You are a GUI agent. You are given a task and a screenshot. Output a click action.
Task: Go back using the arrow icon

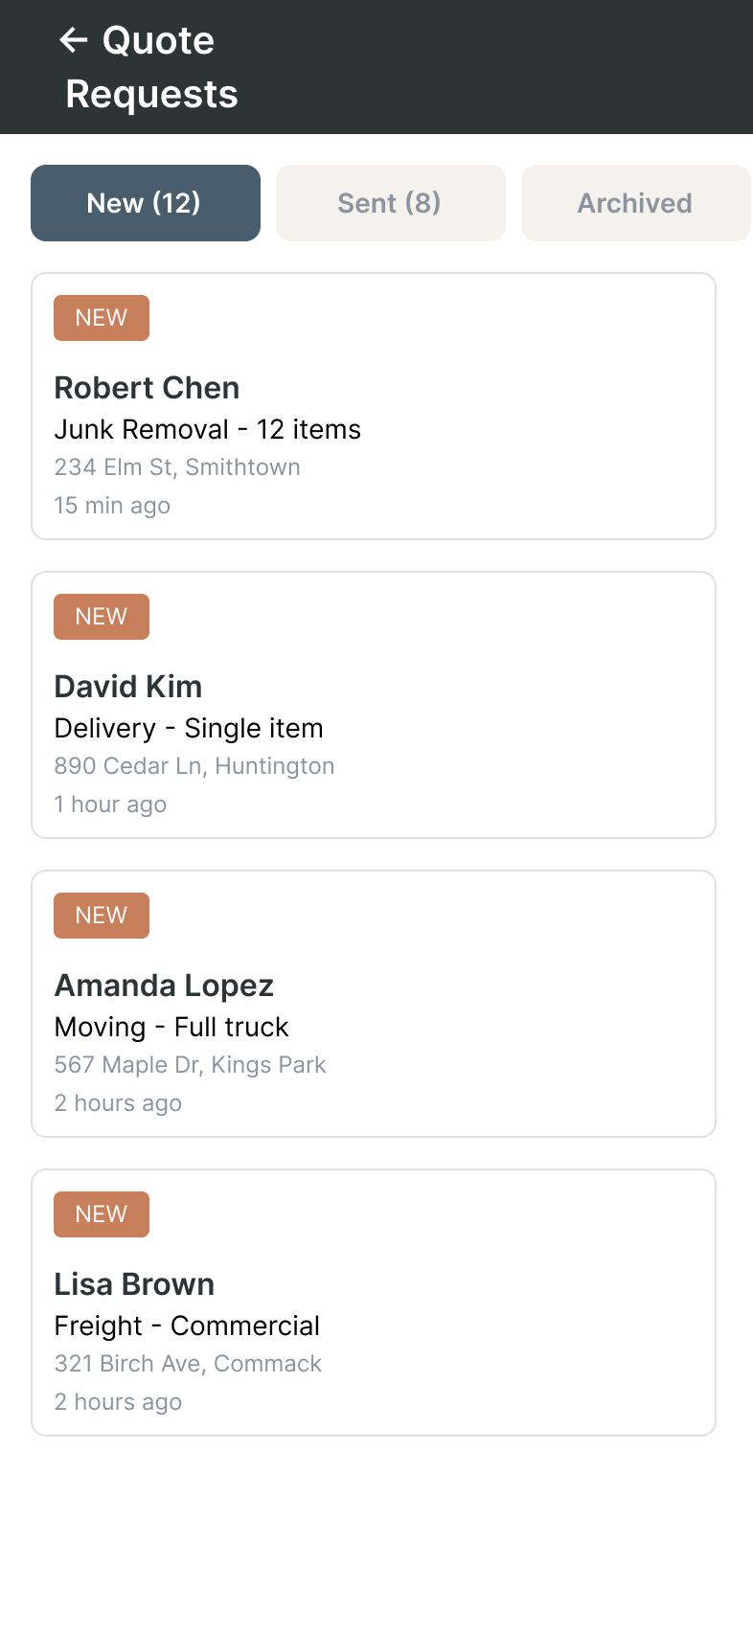(74, 40)
